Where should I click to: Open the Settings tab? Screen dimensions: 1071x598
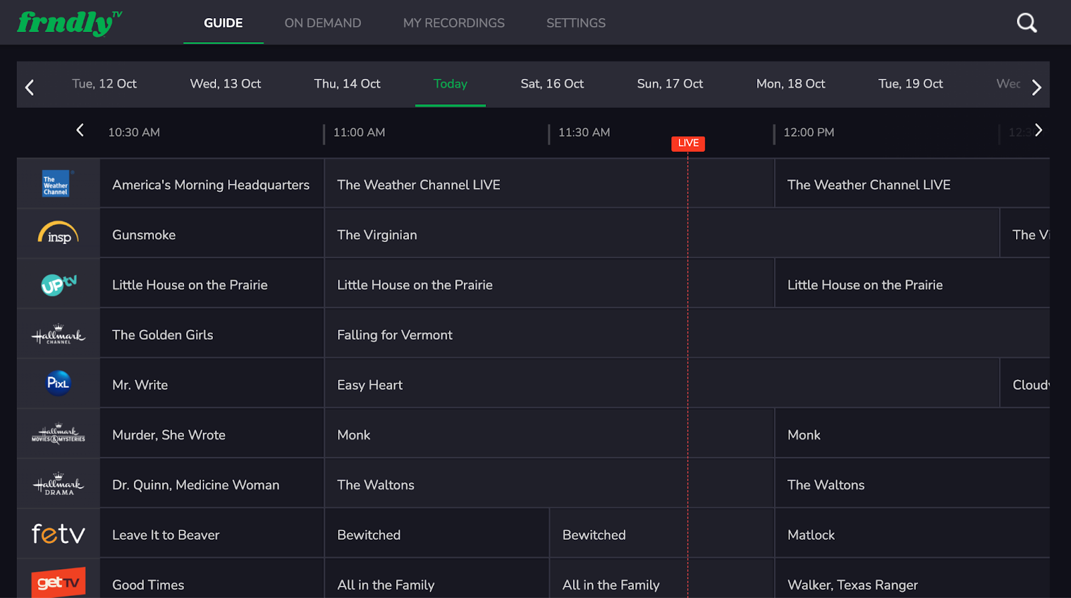[576, 23]
